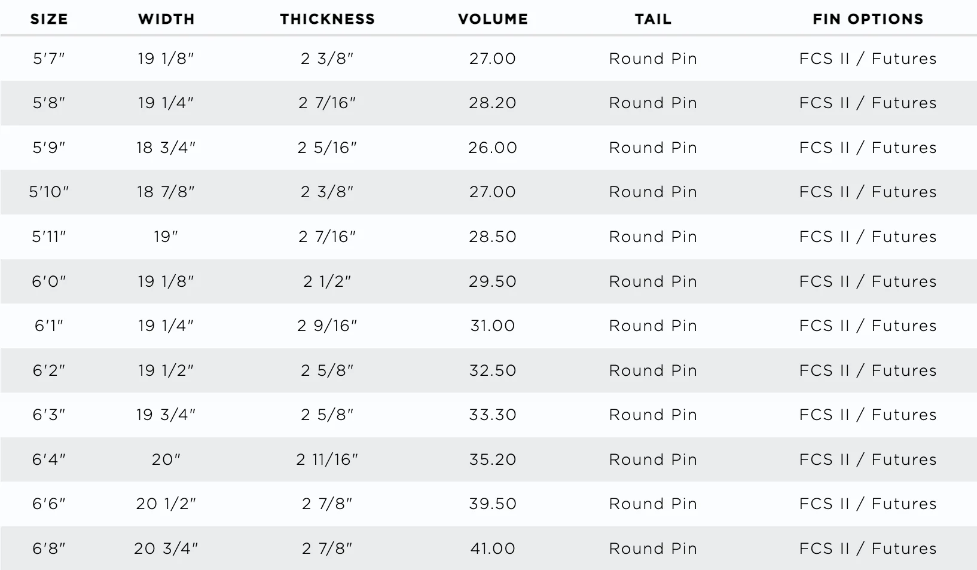Click the 6'0" size cell
The height and width of the screenshot is (570, 977).
[x=49, y=281]
